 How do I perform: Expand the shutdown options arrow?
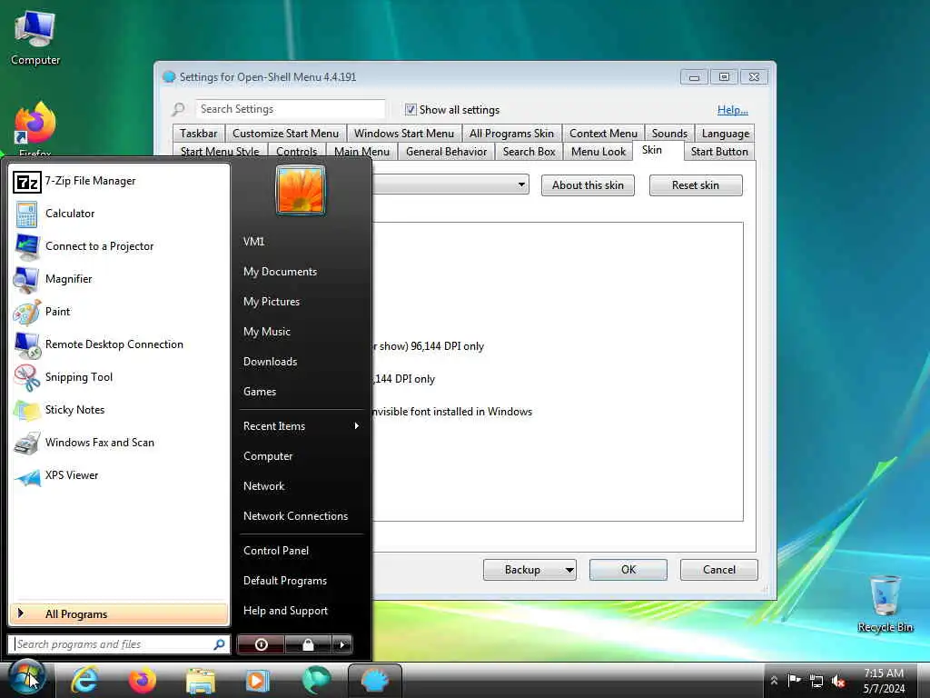point(342,644)
